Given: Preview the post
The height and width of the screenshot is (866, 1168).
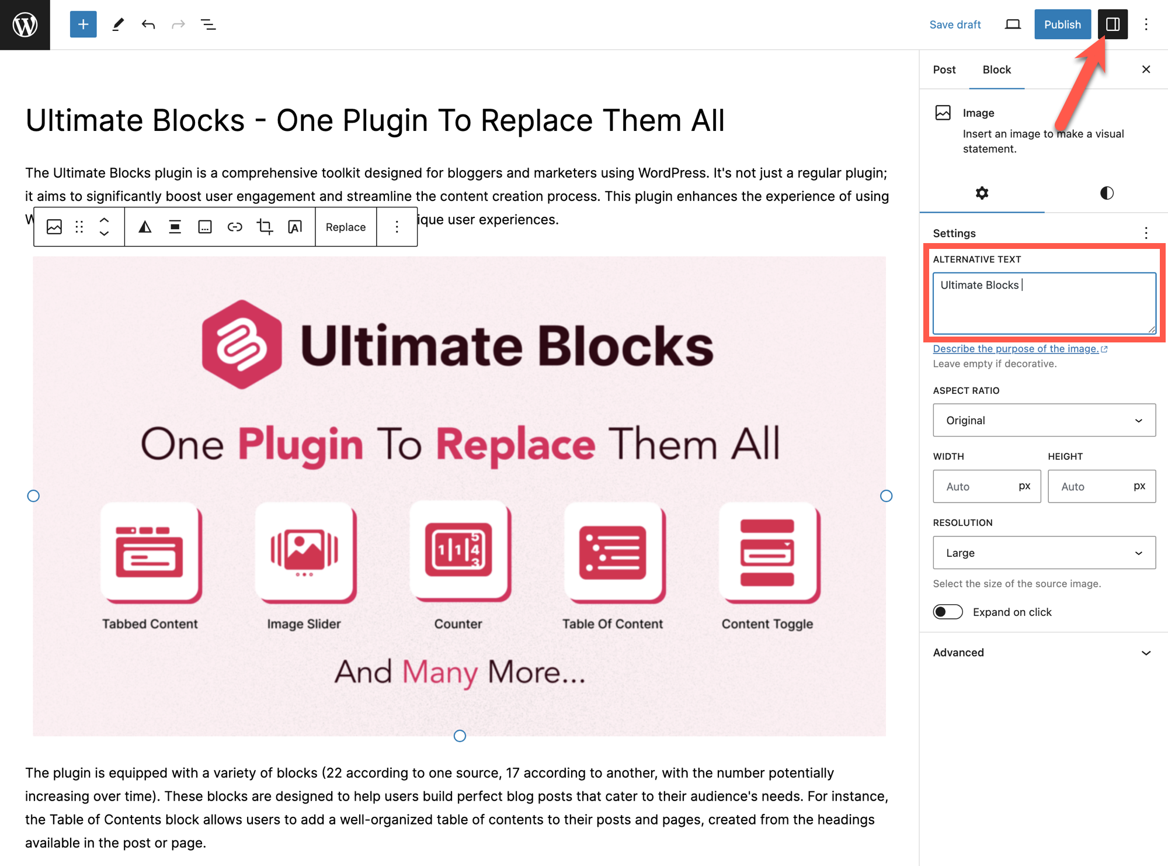Looking at the screenshot, I should (1013, 24).
